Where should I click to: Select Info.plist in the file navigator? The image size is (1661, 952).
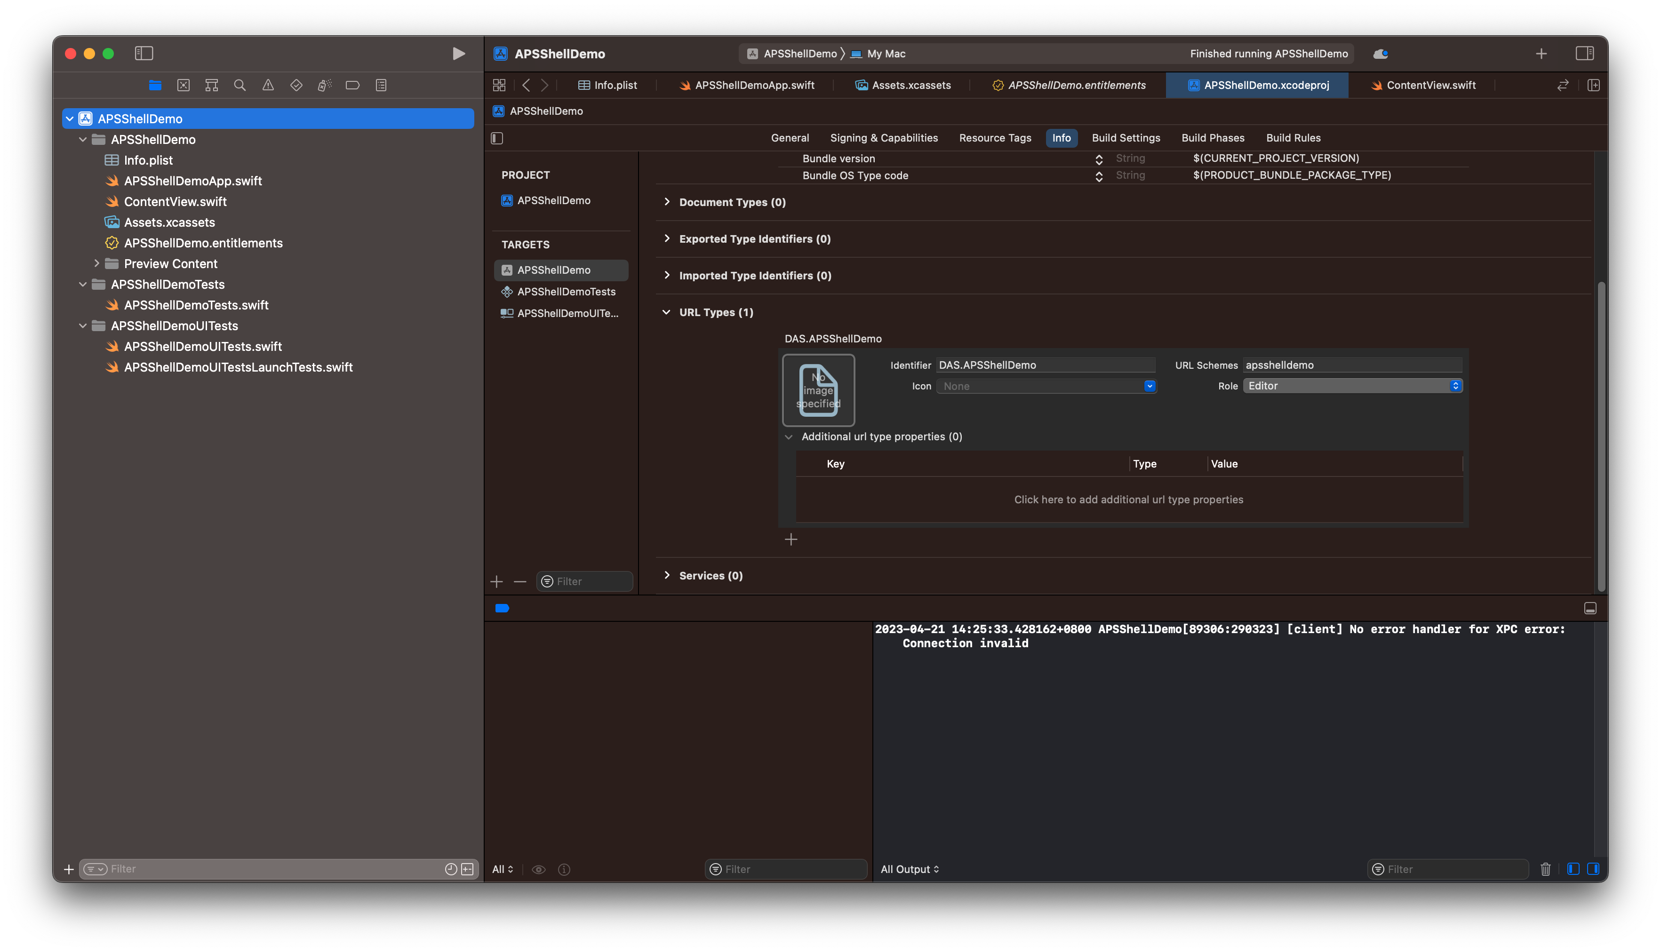point(148,160)
